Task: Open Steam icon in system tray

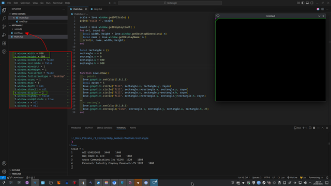Action: 264,183
